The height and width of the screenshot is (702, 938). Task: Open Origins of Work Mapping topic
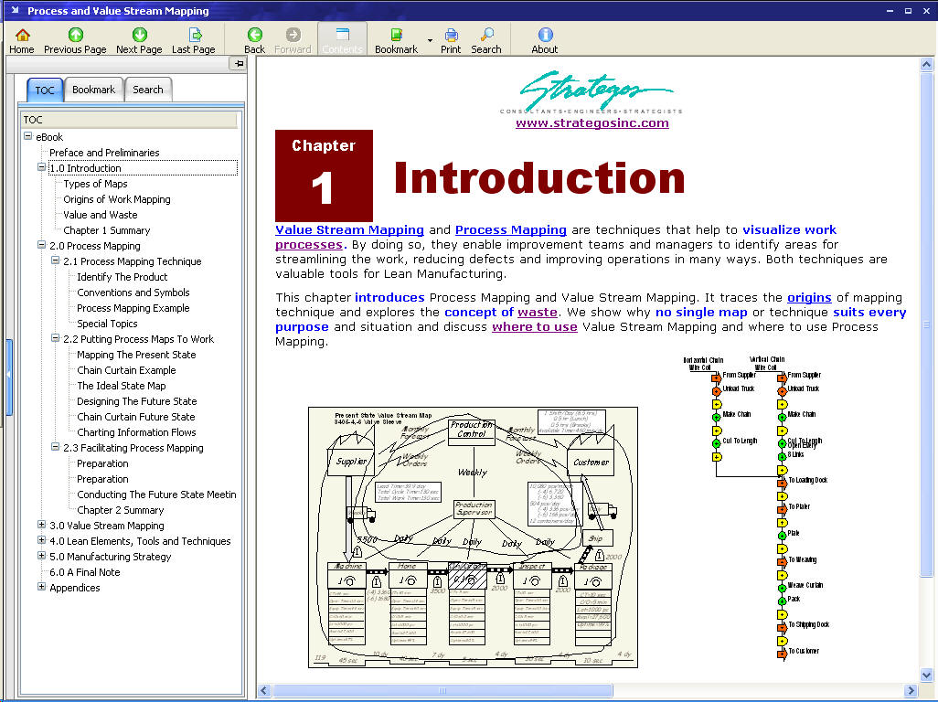[117, 199]
